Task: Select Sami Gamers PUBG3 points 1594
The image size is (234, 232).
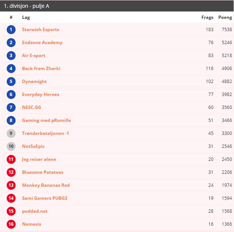Action: click(x=227, y=198)
